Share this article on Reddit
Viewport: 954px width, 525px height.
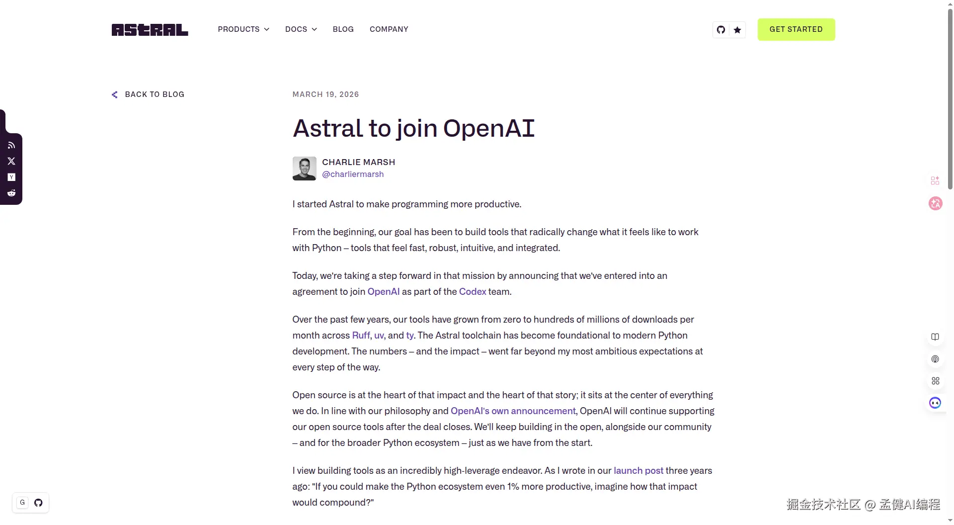[x=11, y=193]
